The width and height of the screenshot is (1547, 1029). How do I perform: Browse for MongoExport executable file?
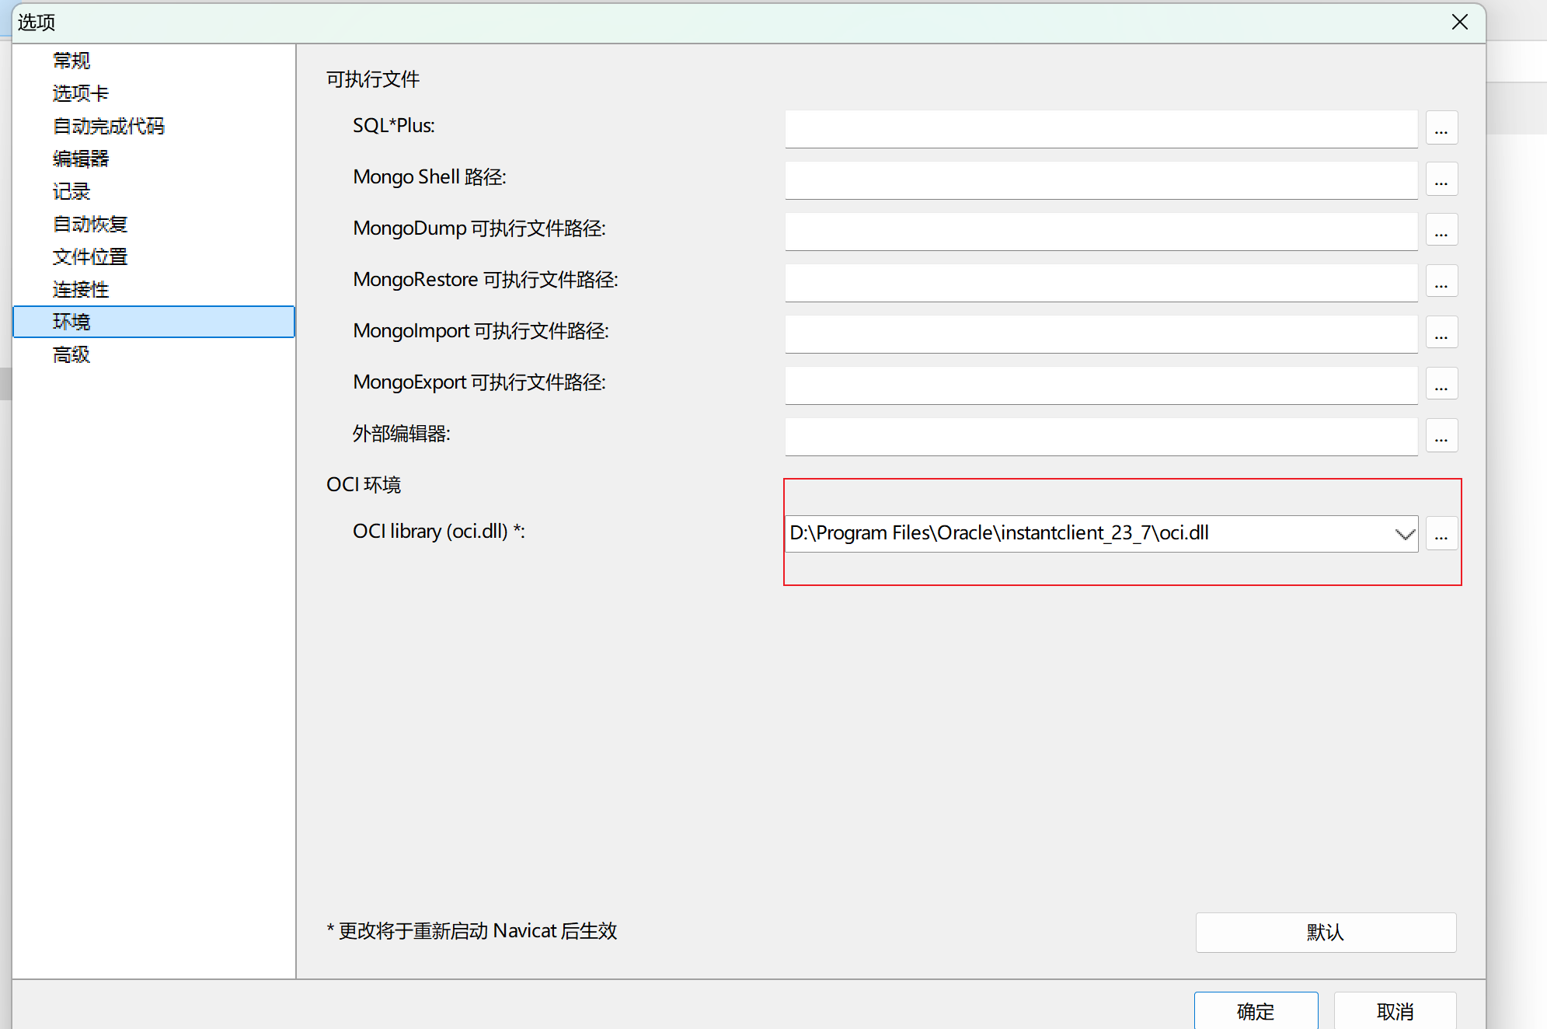click(1441, 385)
